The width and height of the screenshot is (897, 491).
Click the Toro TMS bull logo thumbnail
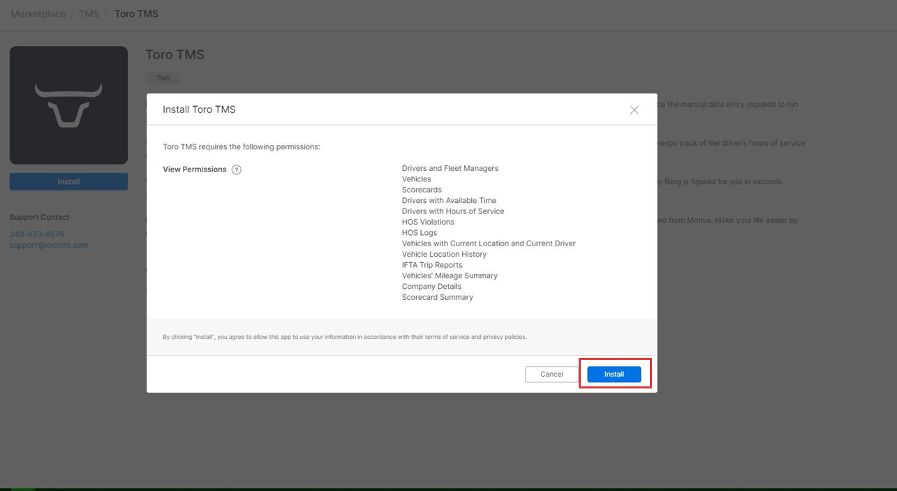68,105
